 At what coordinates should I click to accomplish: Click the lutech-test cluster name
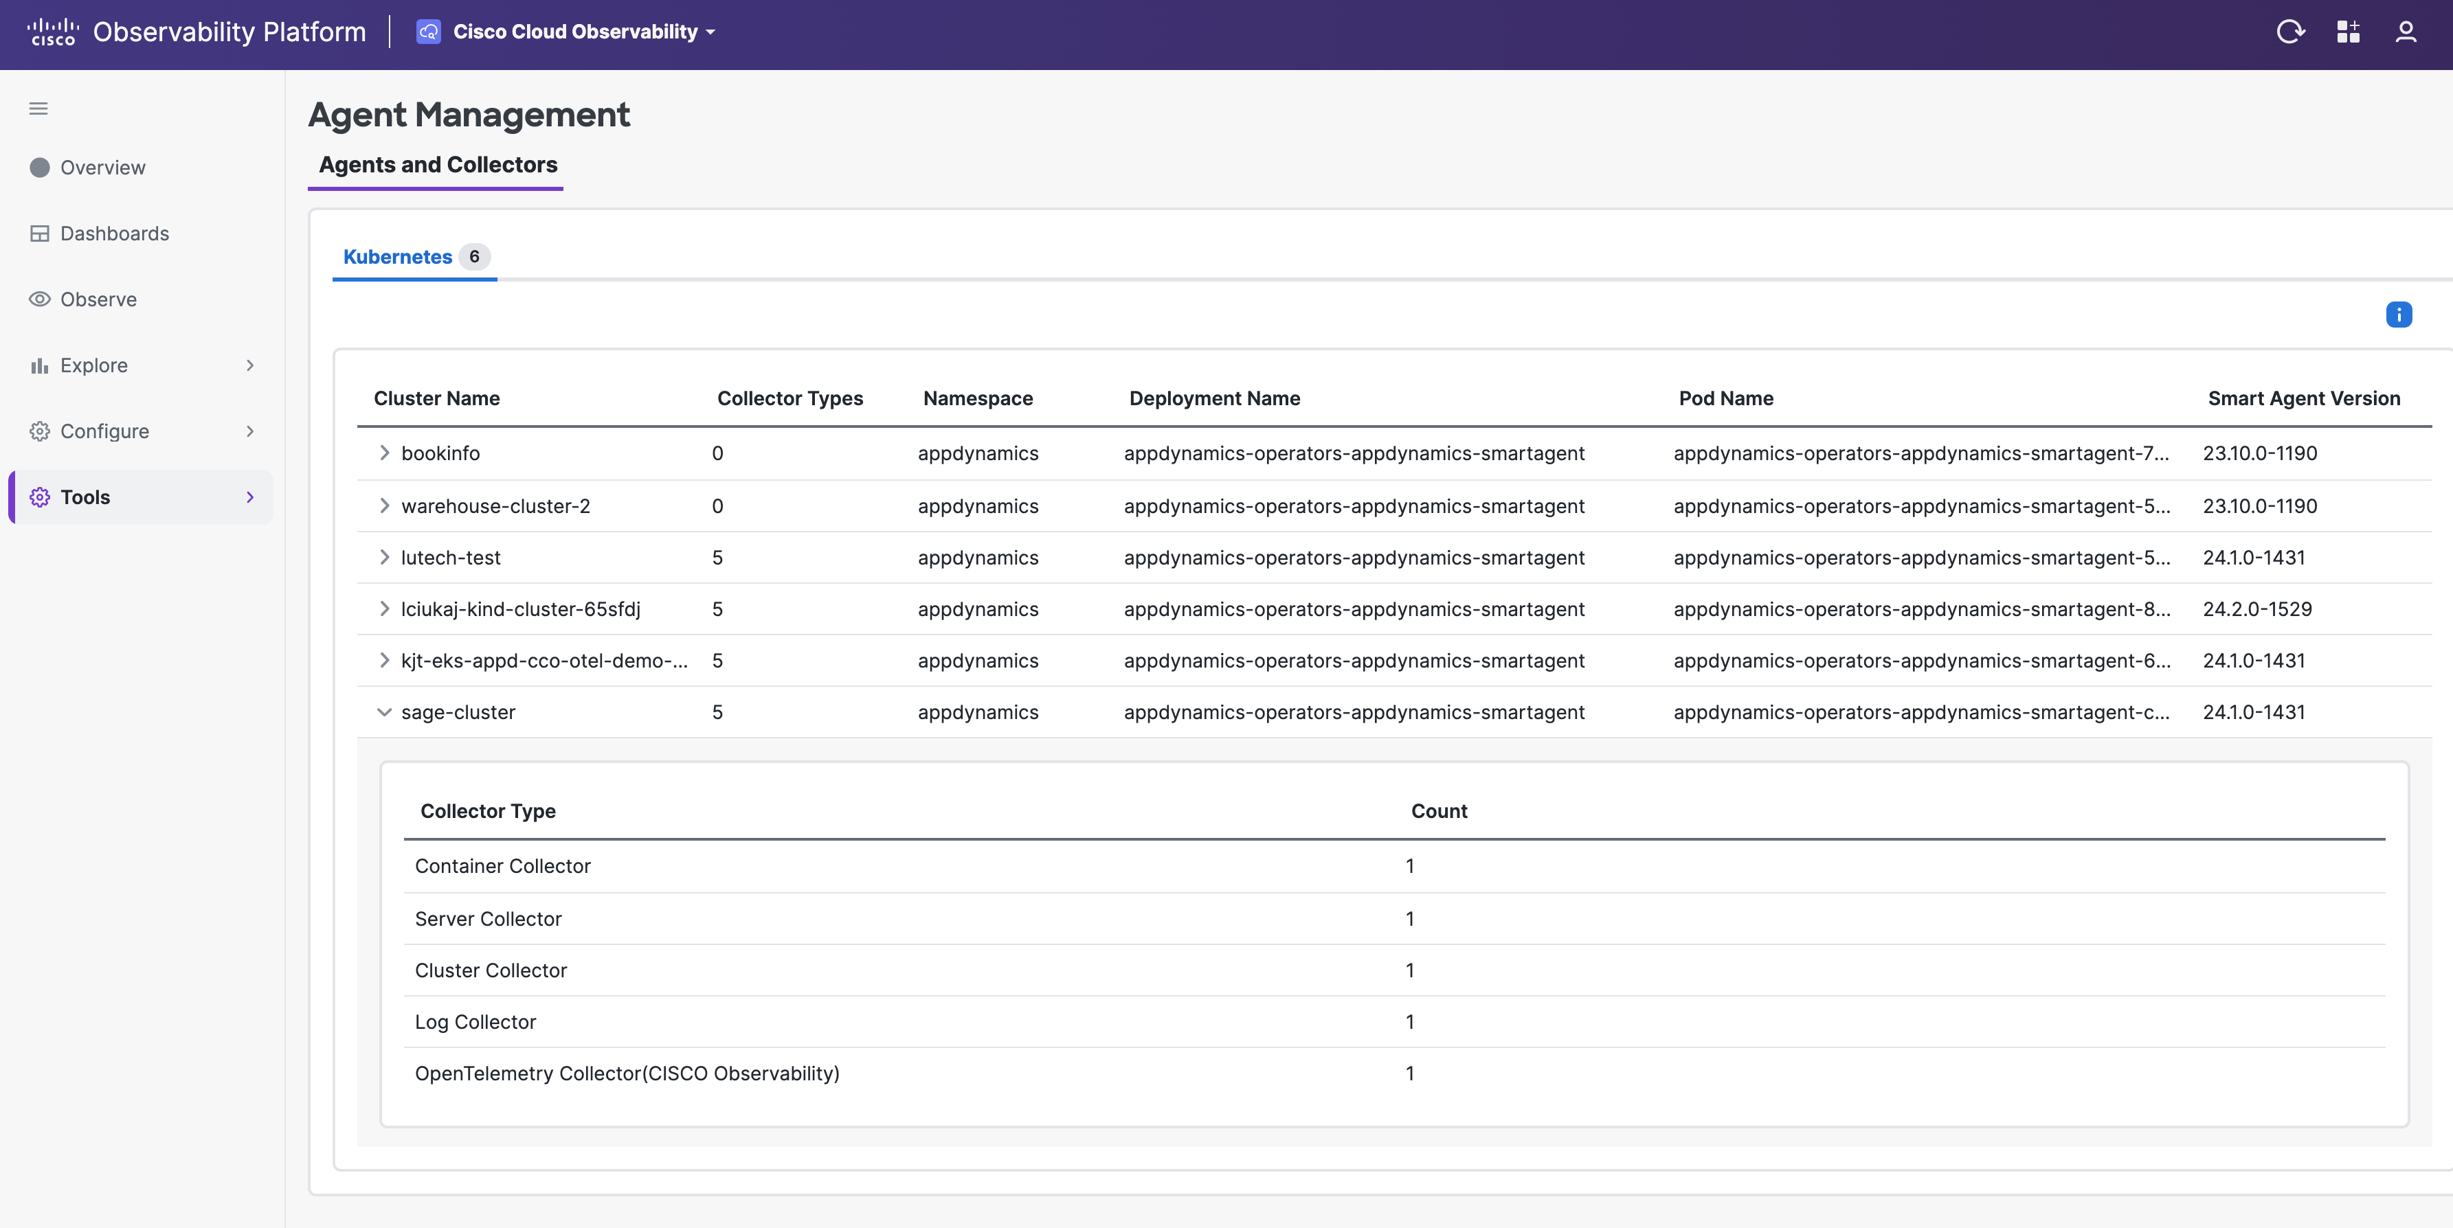(x=451, y=557)
